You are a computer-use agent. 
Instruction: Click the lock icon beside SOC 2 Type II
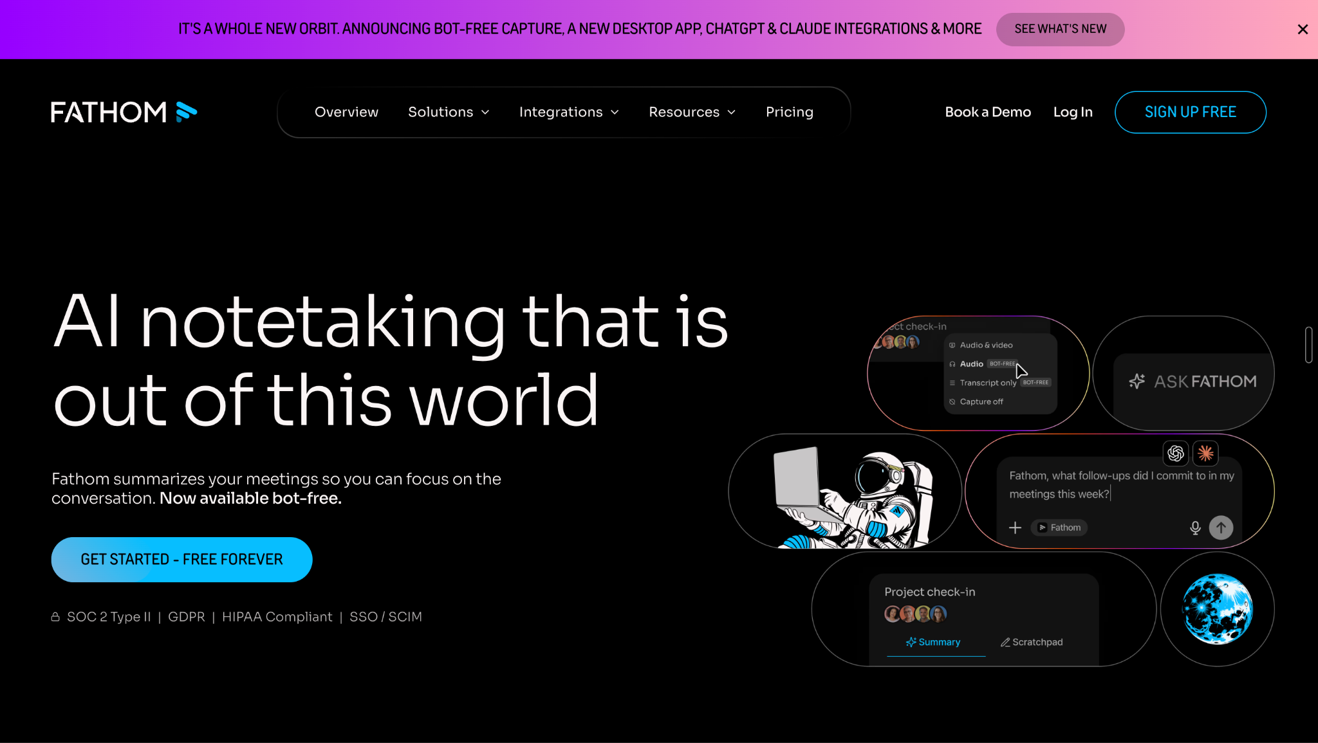pos(55,617)
